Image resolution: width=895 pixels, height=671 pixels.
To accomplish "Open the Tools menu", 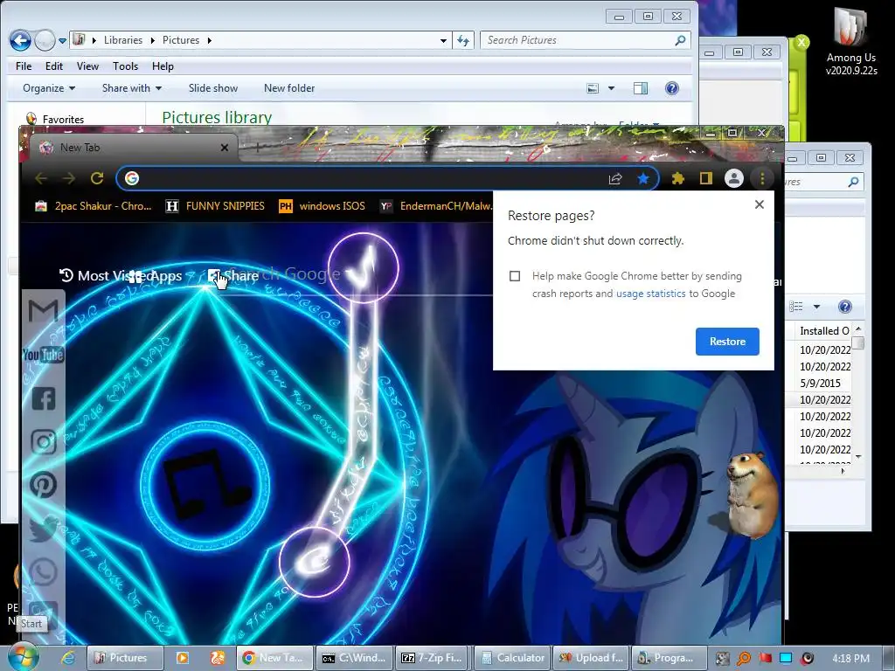I will [x=126, y=66].
